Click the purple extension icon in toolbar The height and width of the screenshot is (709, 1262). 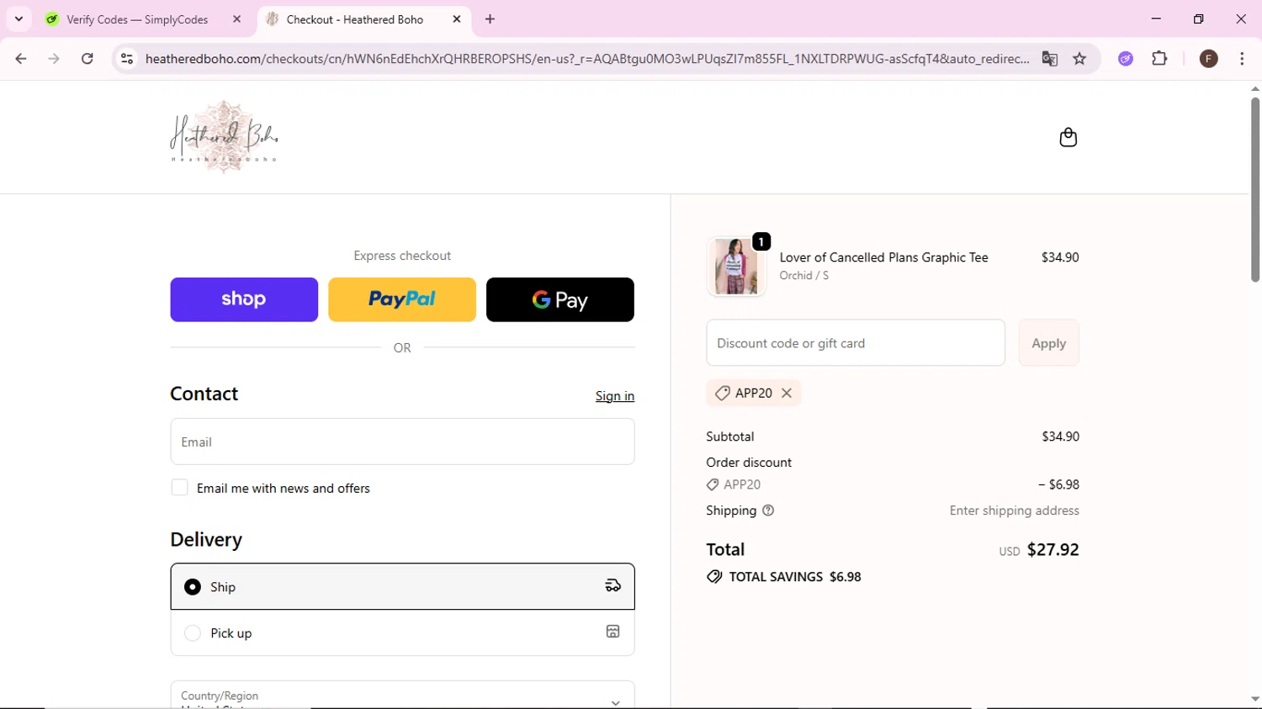coord(1126,59)
